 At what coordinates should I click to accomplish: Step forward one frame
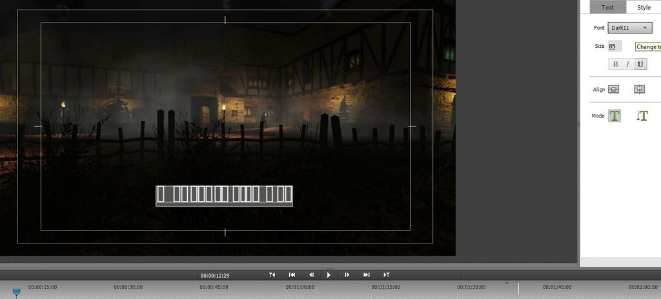click(x=347, y=275)
